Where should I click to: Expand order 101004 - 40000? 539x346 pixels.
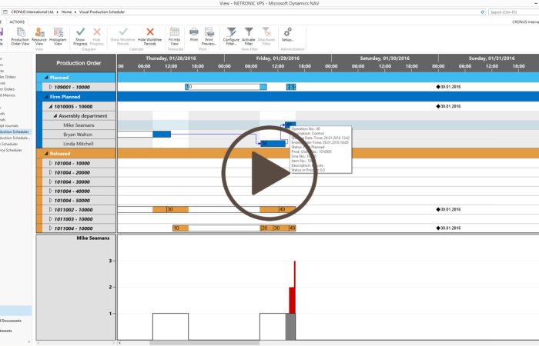click(51, 191)
